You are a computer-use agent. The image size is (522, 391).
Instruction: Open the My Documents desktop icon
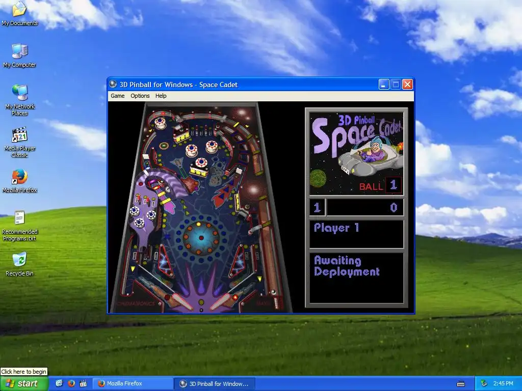coord(20,14)
